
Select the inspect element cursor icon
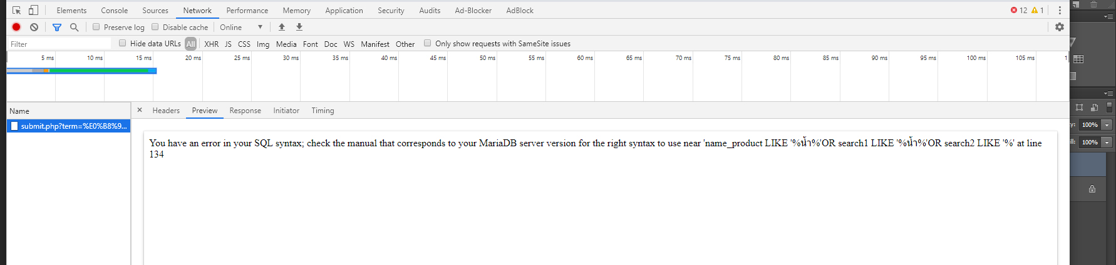[x=17, y=10]
